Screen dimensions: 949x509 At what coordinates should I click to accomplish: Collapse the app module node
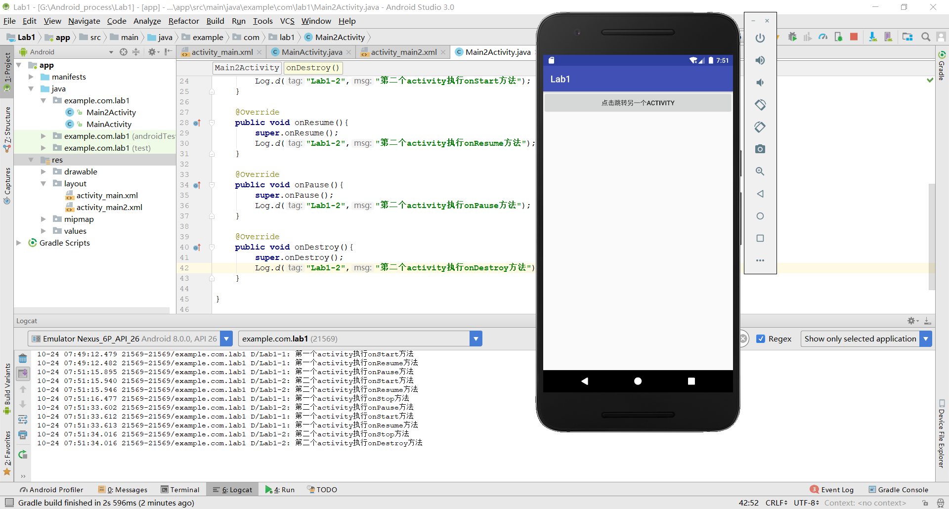[x=19, y=65]
